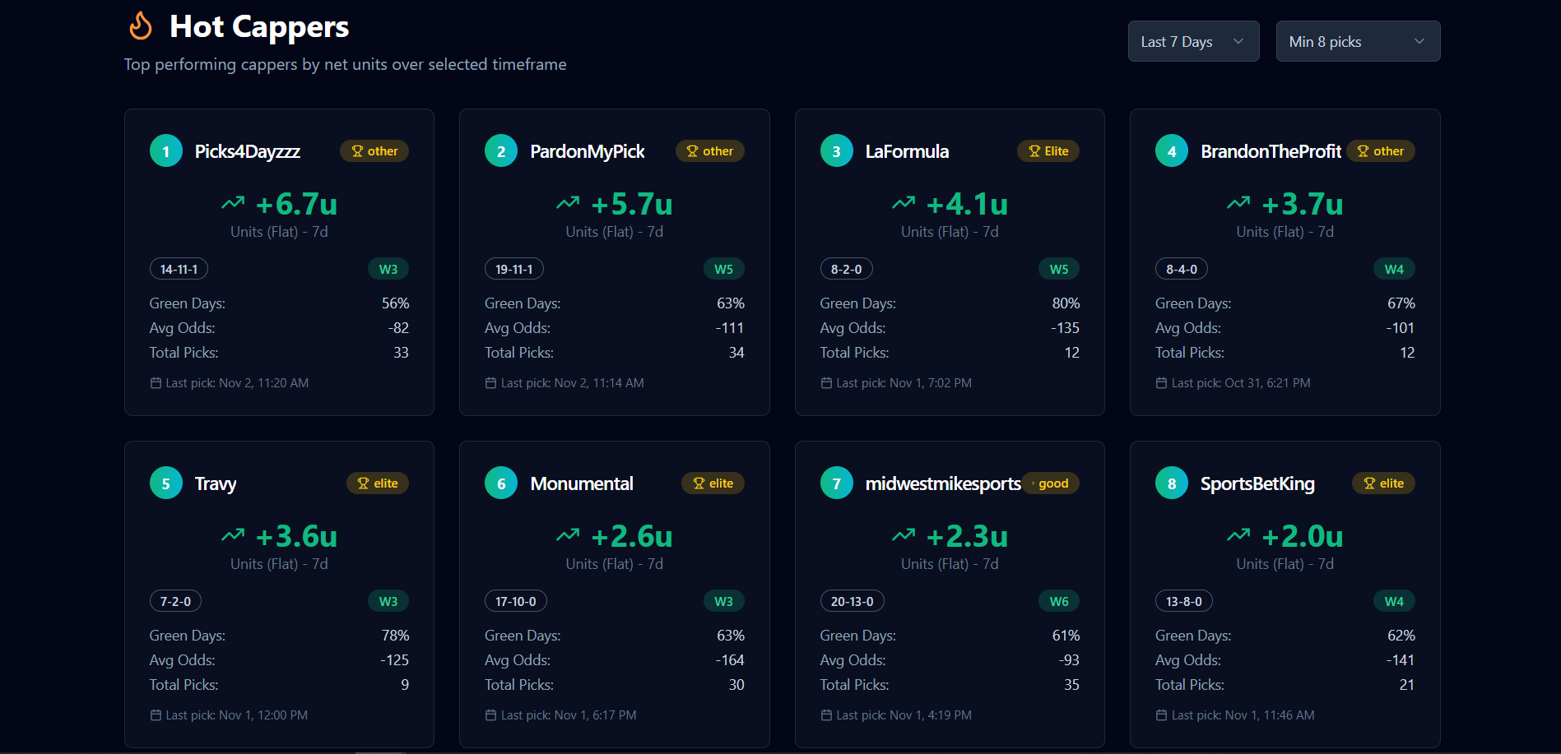This screenshot has height=754, width=1561.
Task: Click the calendar icon on LaFormula's last pick
Action: [x=826, y=383]
